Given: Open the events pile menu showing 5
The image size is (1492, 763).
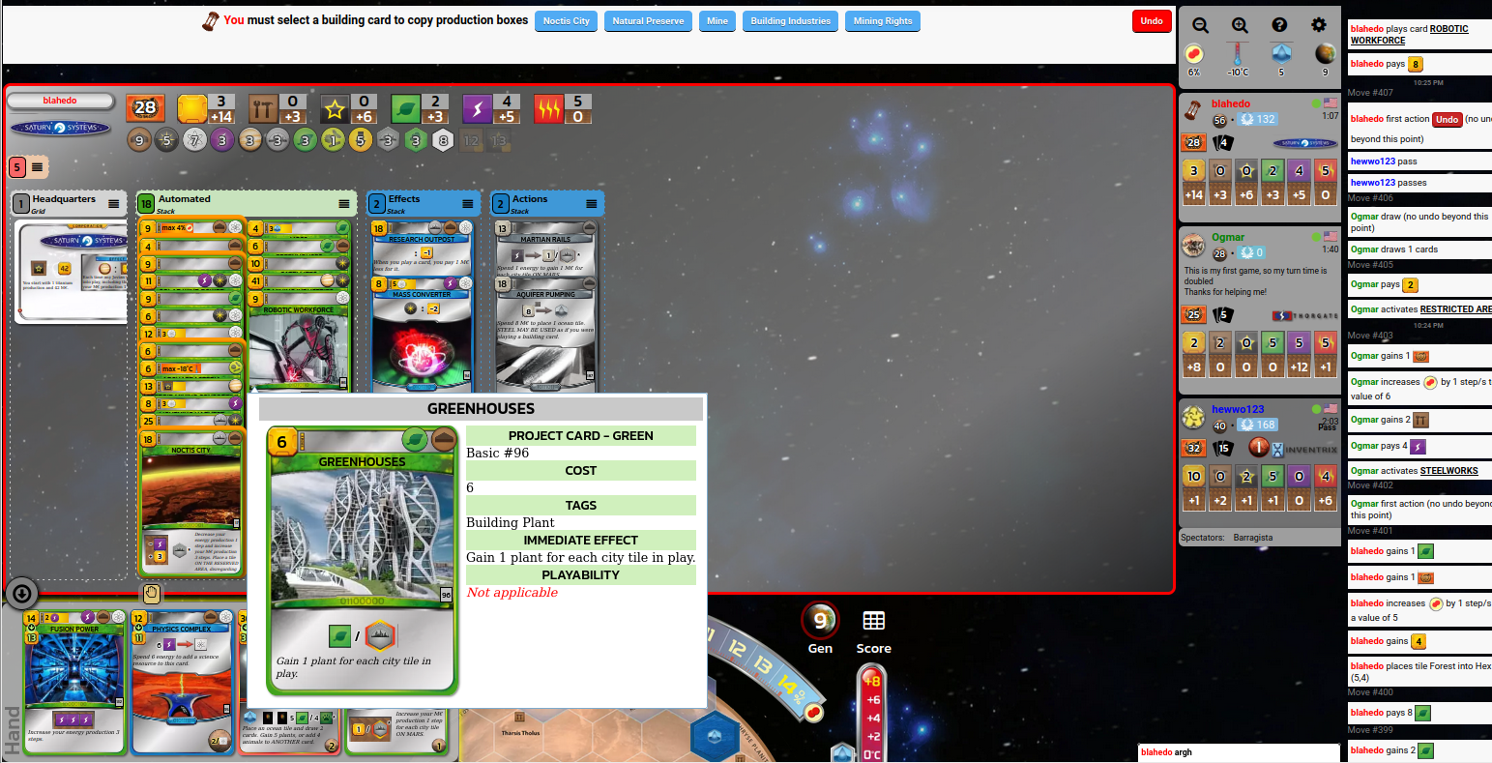Looking at the screenshot, I should coord(38,167).
